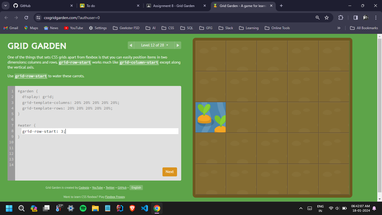Open Spotify from the taskbar
This screenshot has width=382, height=215.
coord(83,208)
